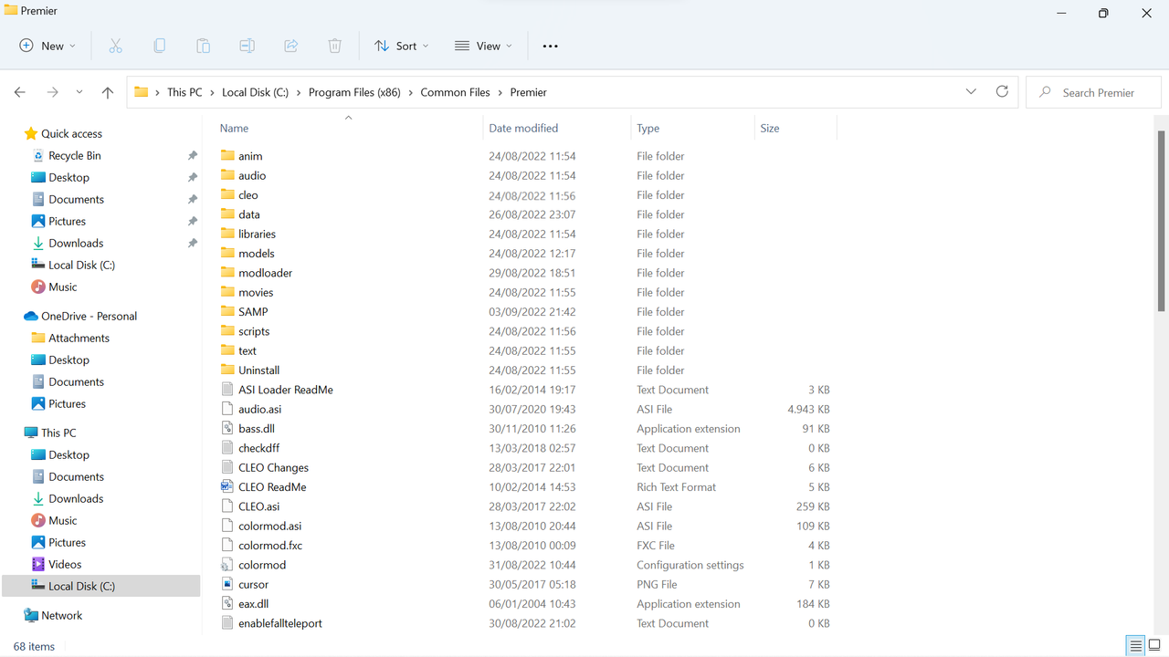Open Music under Quick access
The width and height of the screenshot is (1169, 657).
point(63,287)
